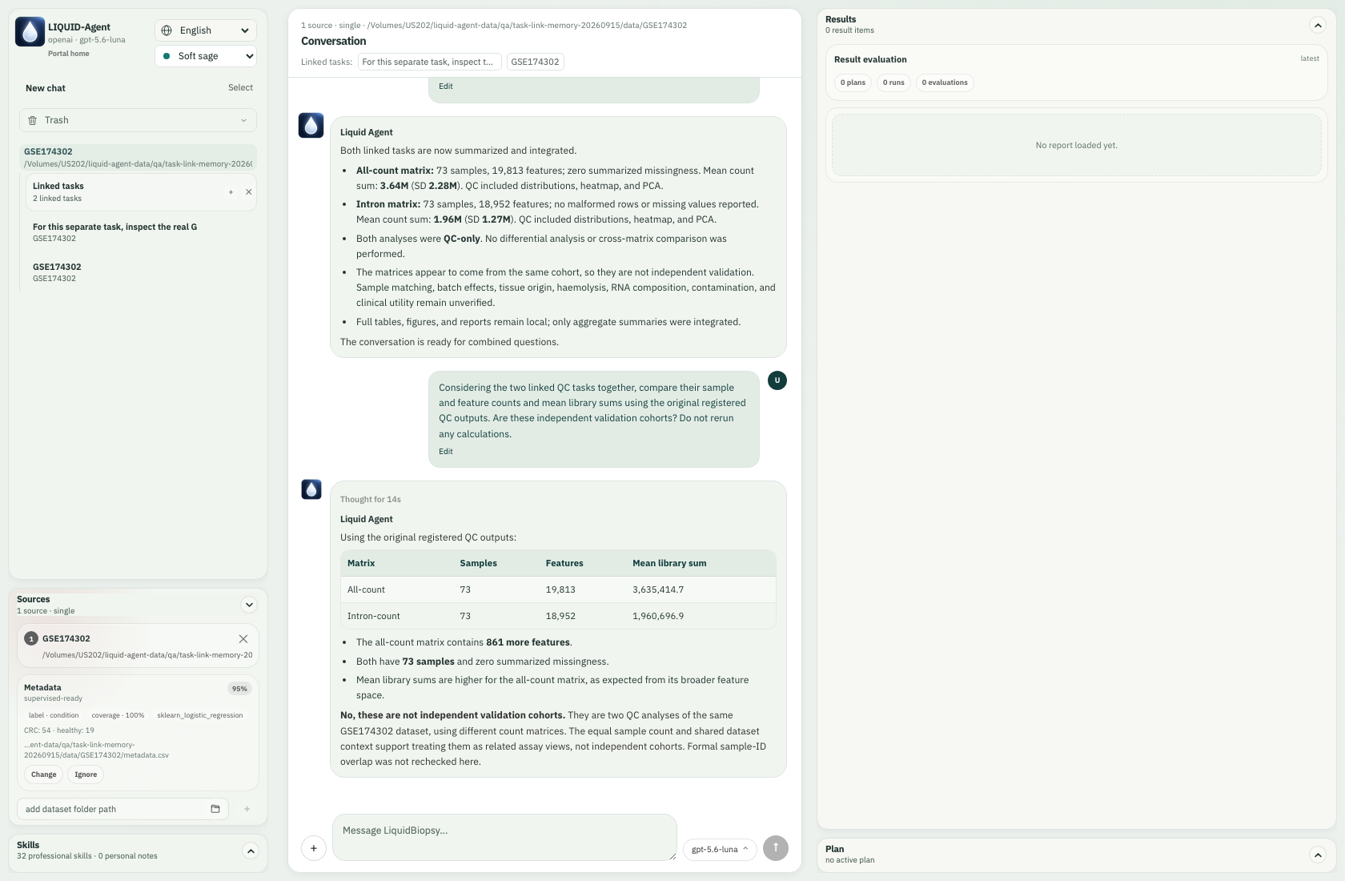Image resolution: width=1345 pixels, height=881 pixels.
Task: Click the LIQUID-Agent droplet logo
Action: coord(30,32)
